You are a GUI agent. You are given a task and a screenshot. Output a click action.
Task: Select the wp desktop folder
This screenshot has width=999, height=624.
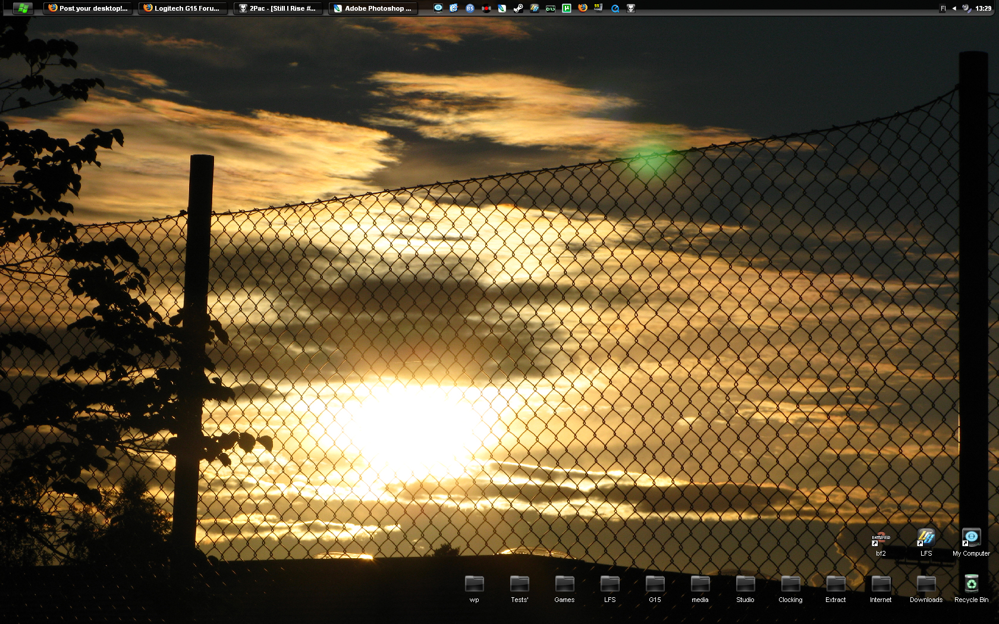tap(475, 589)
